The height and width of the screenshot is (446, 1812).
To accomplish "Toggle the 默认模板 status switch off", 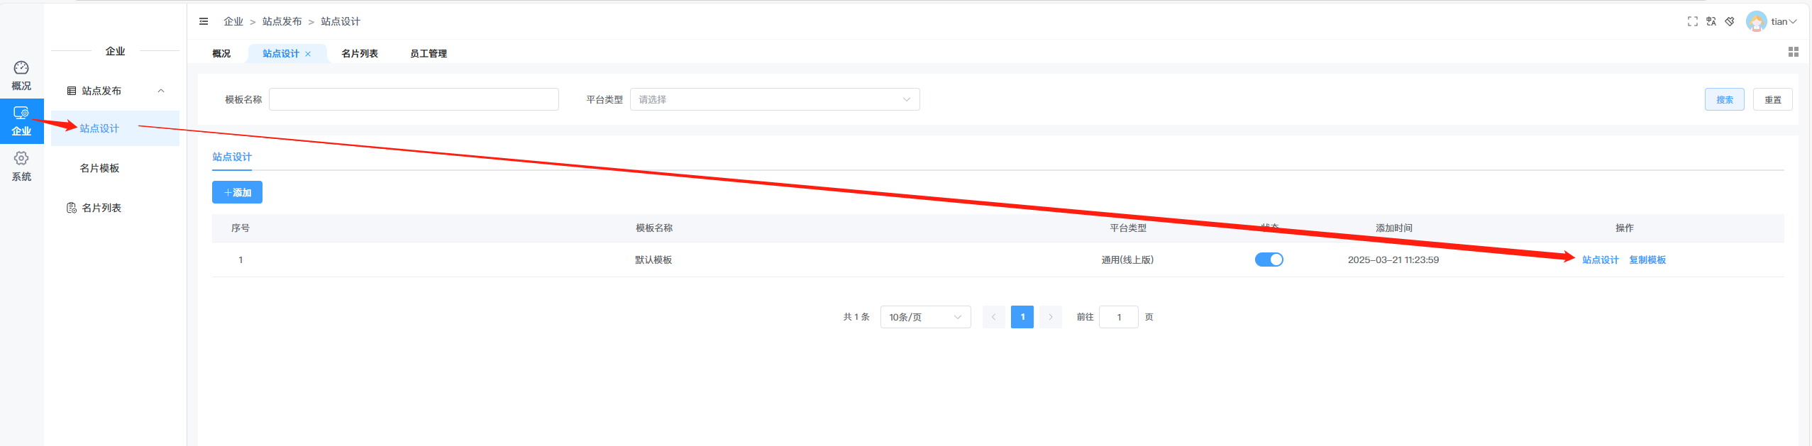I will click(x=1269, y=260).
